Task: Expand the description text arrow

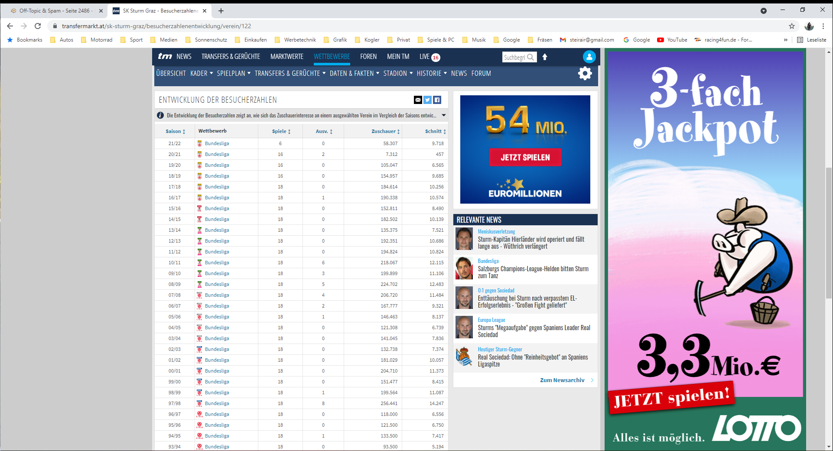Action: (x=444, y=115)
